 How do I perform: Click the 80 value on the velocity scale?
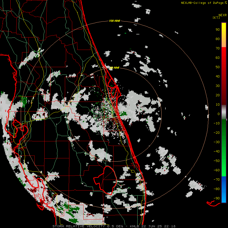(218, 39)
